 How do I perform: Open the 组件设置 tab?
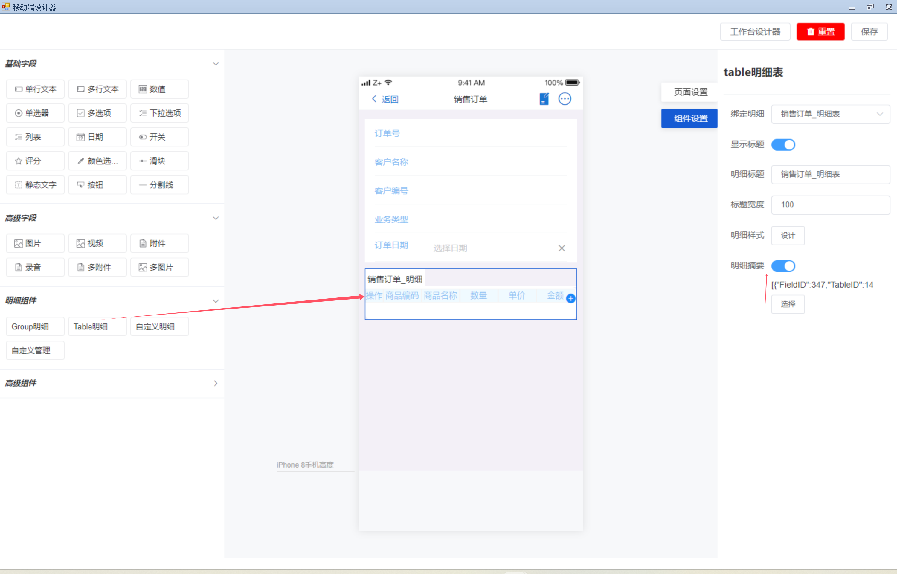(690, 118)
